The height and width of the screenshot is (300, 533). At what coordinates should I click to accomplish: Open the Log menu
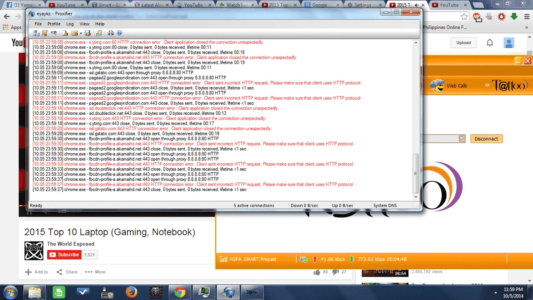[x=70, y=24]
